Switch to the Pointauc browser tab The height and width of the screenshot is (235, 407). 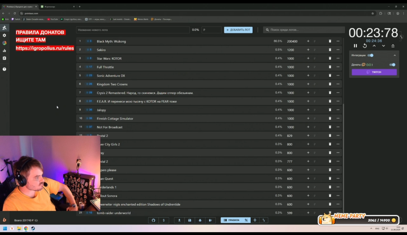click(20, 7)
